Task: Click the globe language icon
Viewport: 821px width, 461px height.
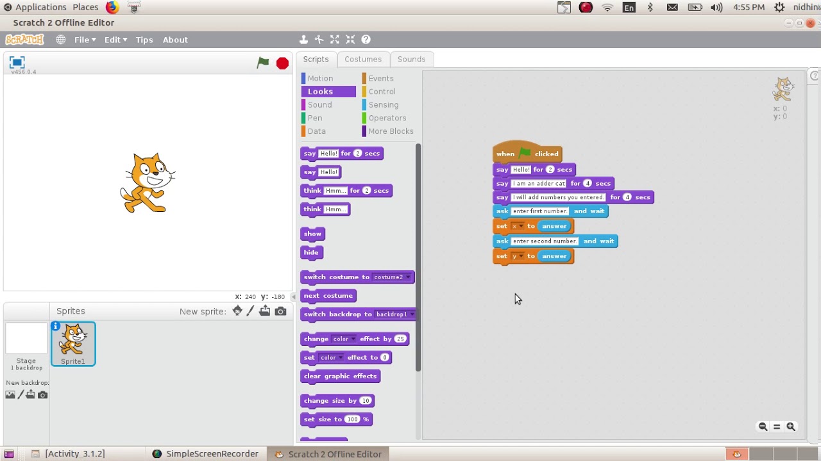Action: click(60, 40)
